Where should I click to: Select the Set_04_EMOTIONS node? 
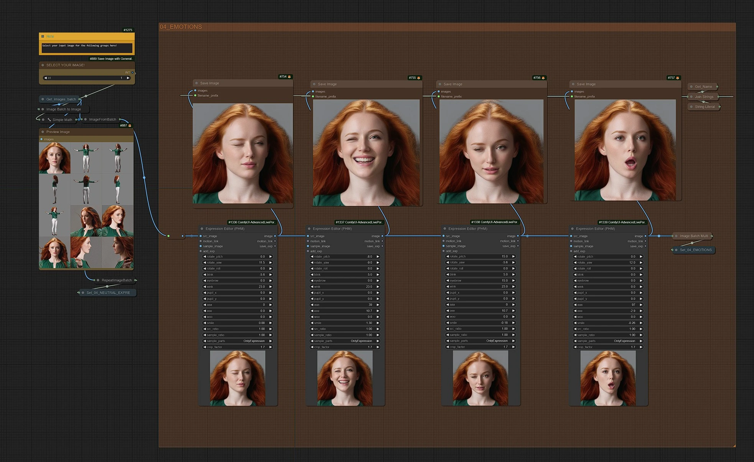(x=695, y=250)
